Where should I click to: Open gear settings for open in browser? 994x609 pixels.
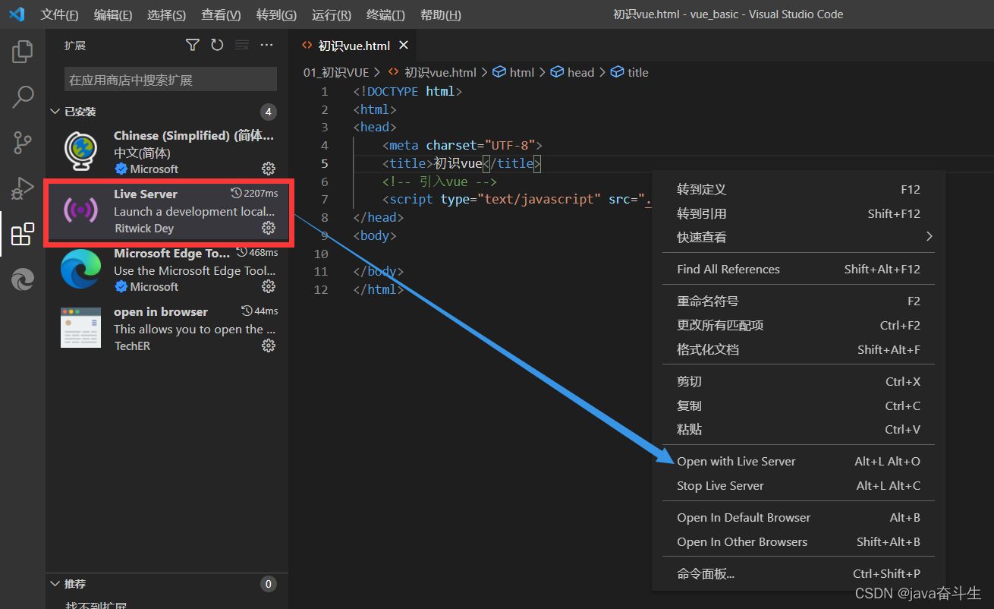click(269, 346)
